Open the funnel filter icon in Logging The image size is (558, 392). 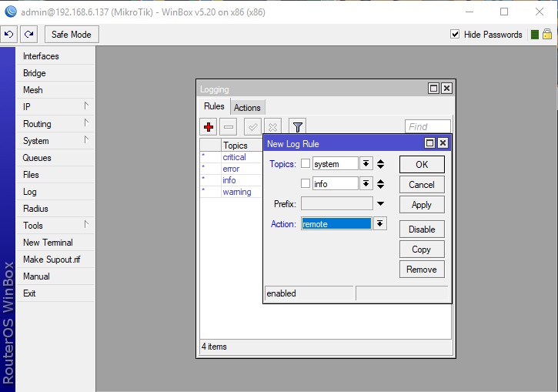coord(298,127)
